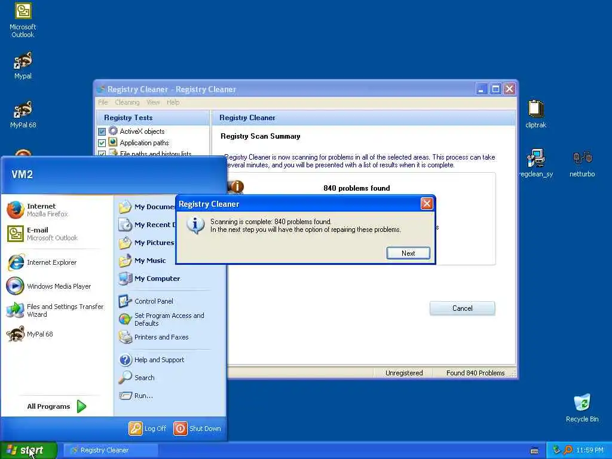
Task: Click the keyboard icon on the taskbar
Action: [534, 451]
